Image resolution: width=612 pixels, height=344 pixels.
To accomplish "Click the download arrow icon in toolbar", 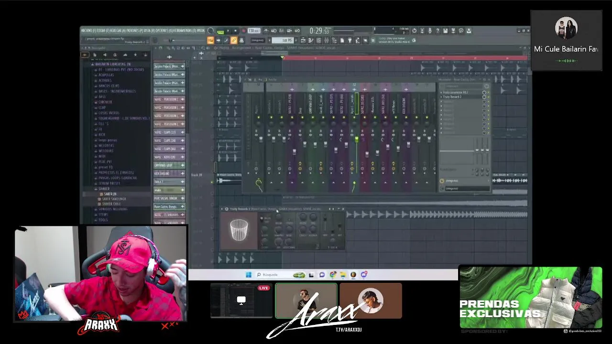I will click(469, 31).
